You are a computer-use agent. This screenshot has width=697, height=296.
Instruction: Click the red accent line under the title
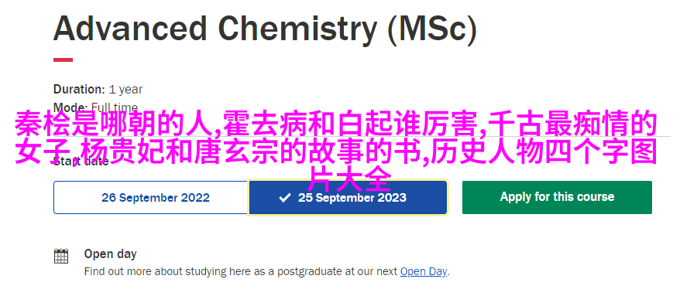coord(64,60)
